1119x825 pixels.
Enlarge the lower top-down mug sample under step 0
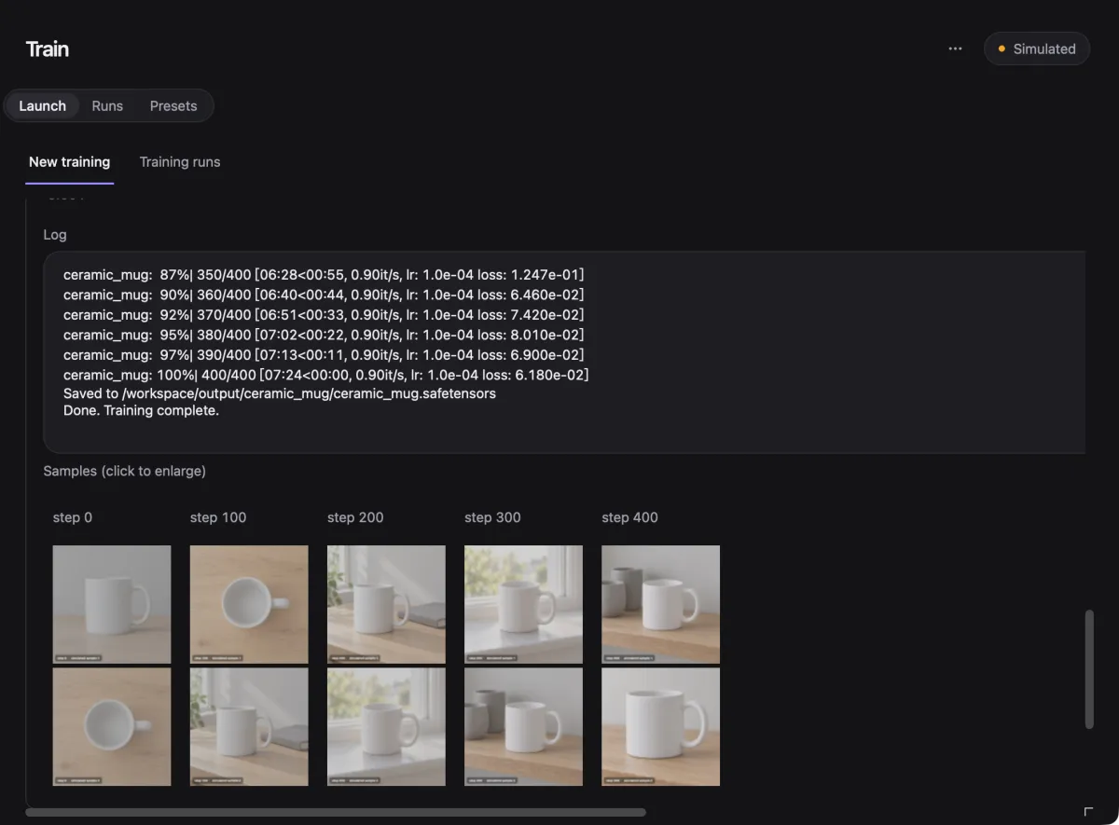coord(112,726)
